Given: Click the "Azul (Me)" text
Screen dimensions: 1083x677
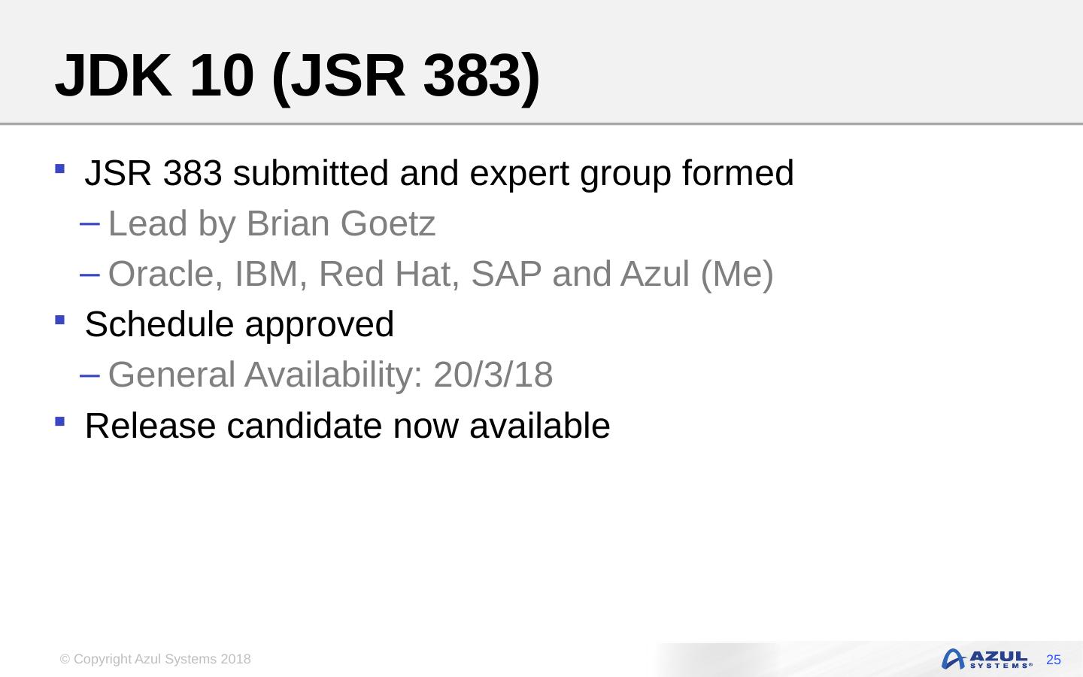Looking at the screenshot, I should (697, 274).
